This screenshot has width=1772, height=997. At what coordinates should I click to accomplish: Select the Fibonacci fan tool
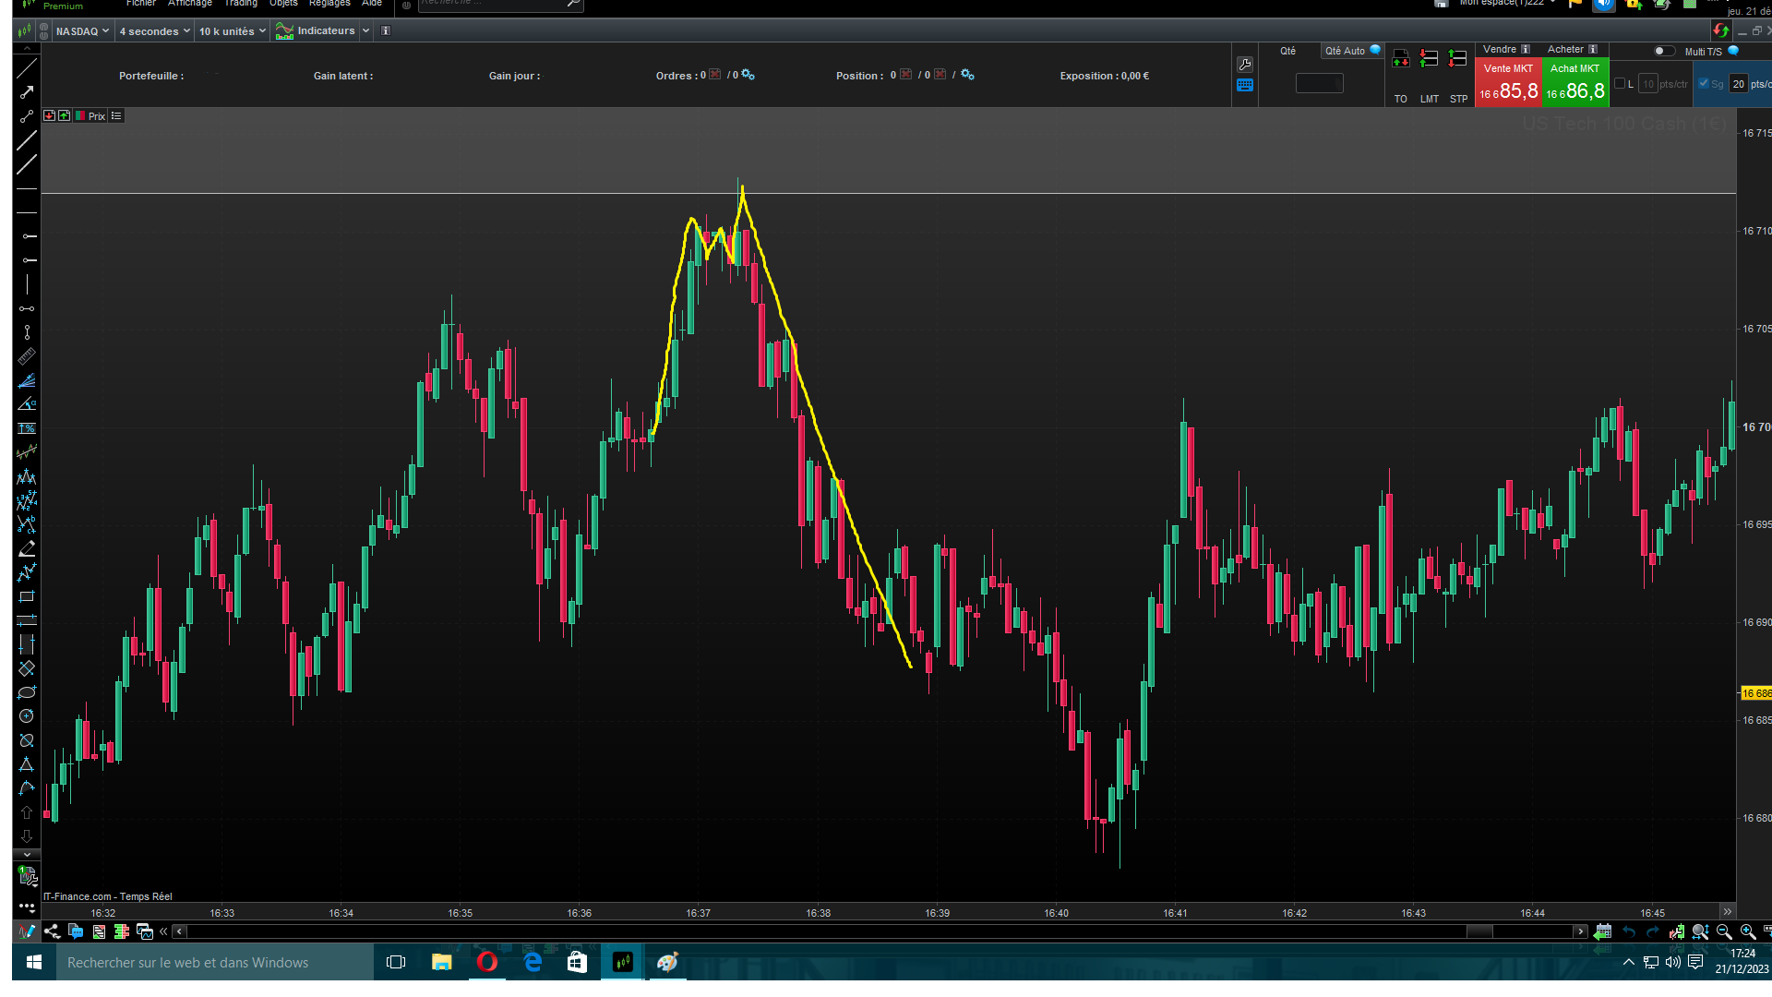27,380
